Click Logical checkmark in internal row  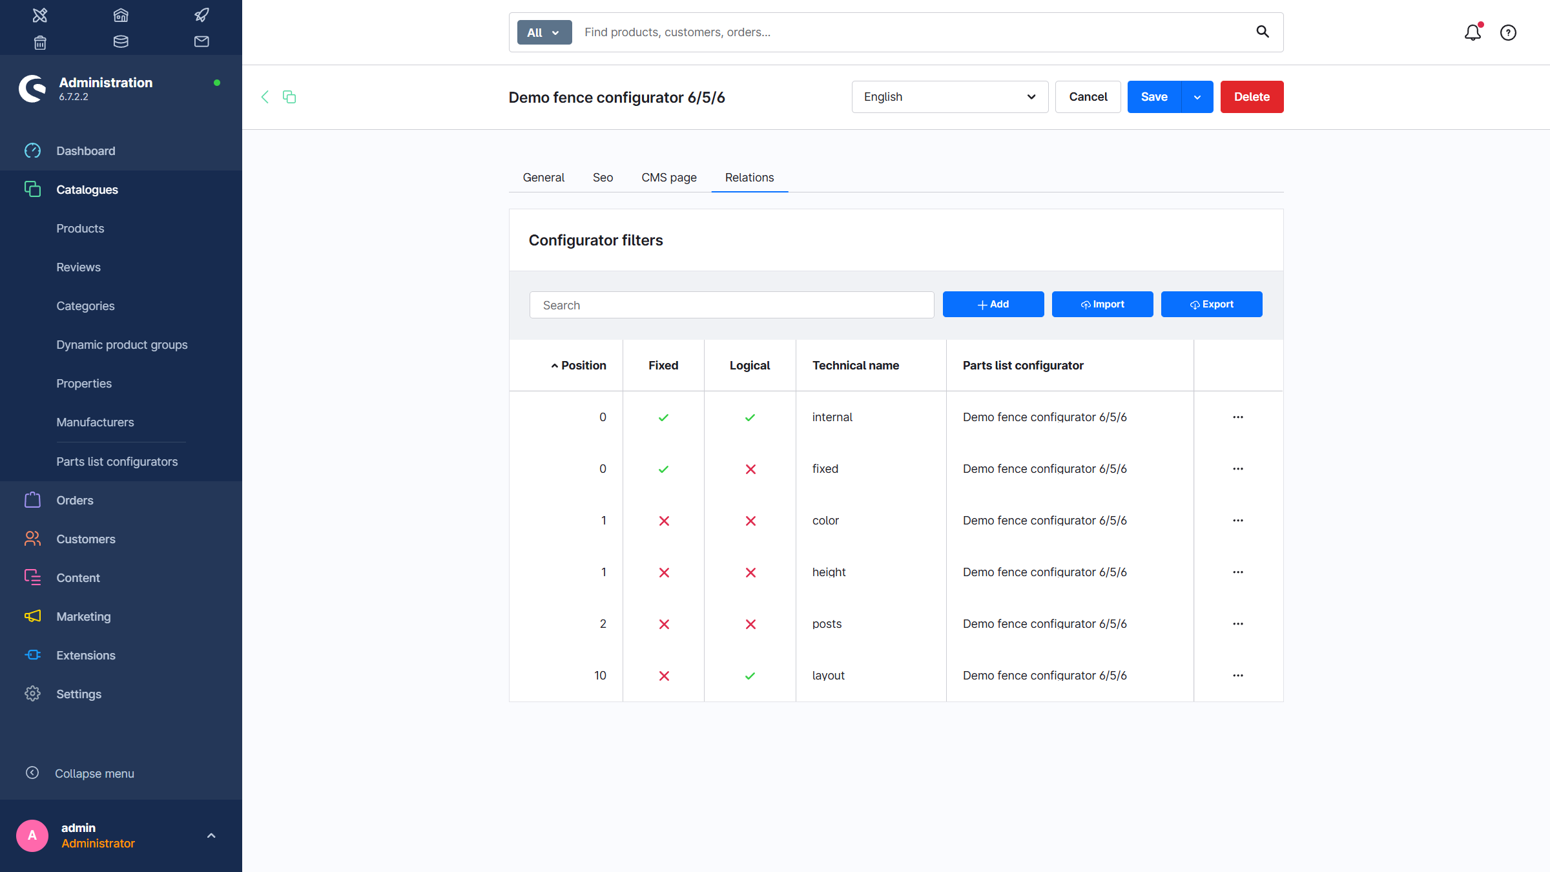tap(750, 418)
